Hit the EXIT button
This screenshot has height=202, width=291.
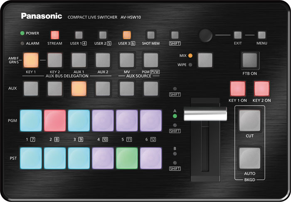click(x=238, y=35)
